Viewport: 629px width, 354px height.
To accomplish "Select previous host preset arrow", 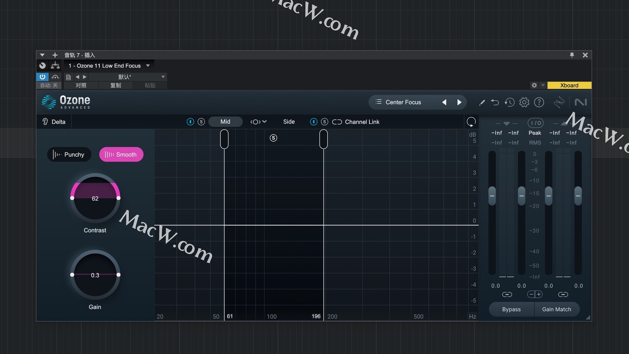I will [77, 77].
